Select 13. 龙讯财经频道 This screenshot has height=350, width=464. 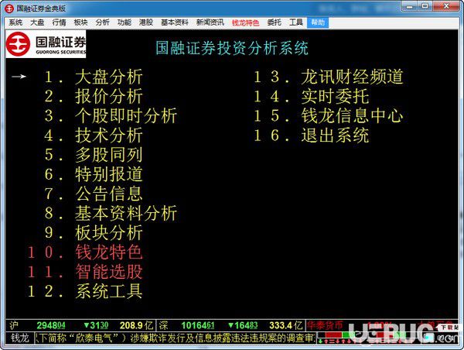coord(329,77)
